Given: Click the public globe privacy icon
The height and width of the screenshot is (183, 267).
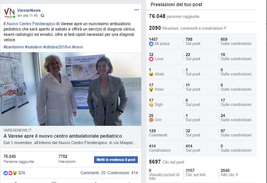Looking at the screenshot, I should tap(42, 16).
